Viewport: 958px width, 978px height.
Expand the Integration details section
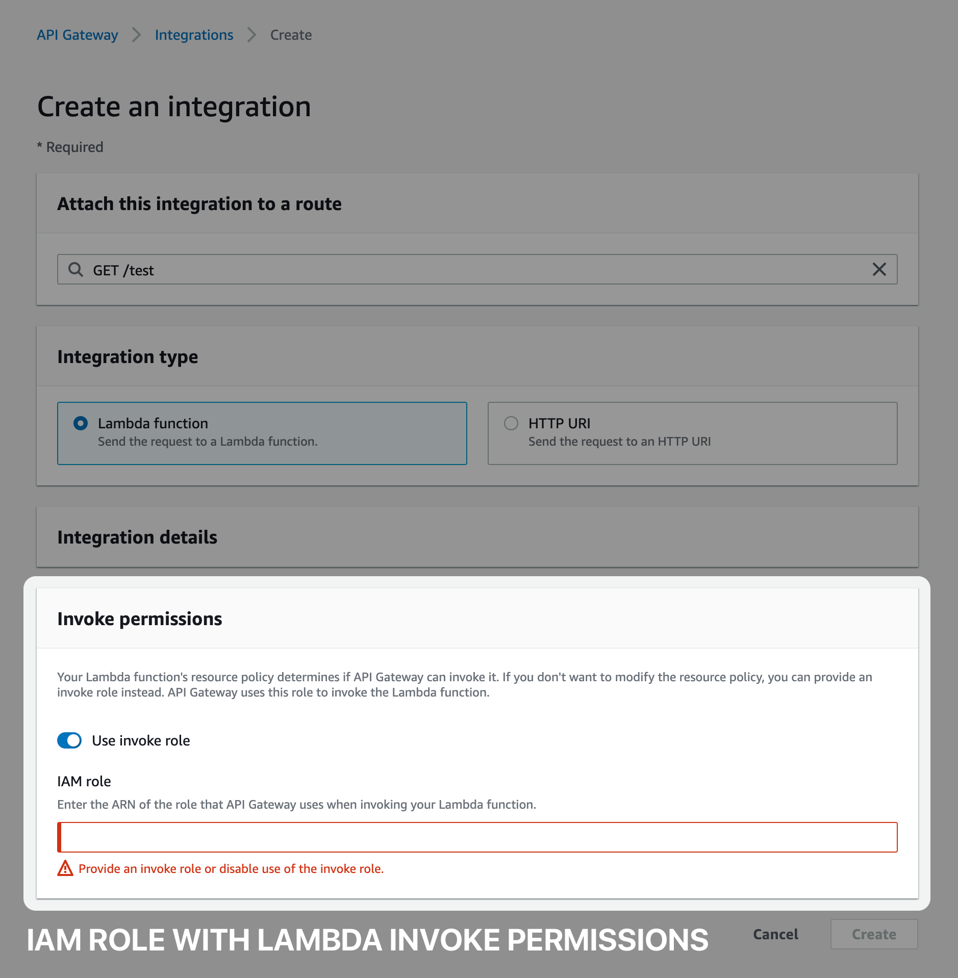(137, 537)
